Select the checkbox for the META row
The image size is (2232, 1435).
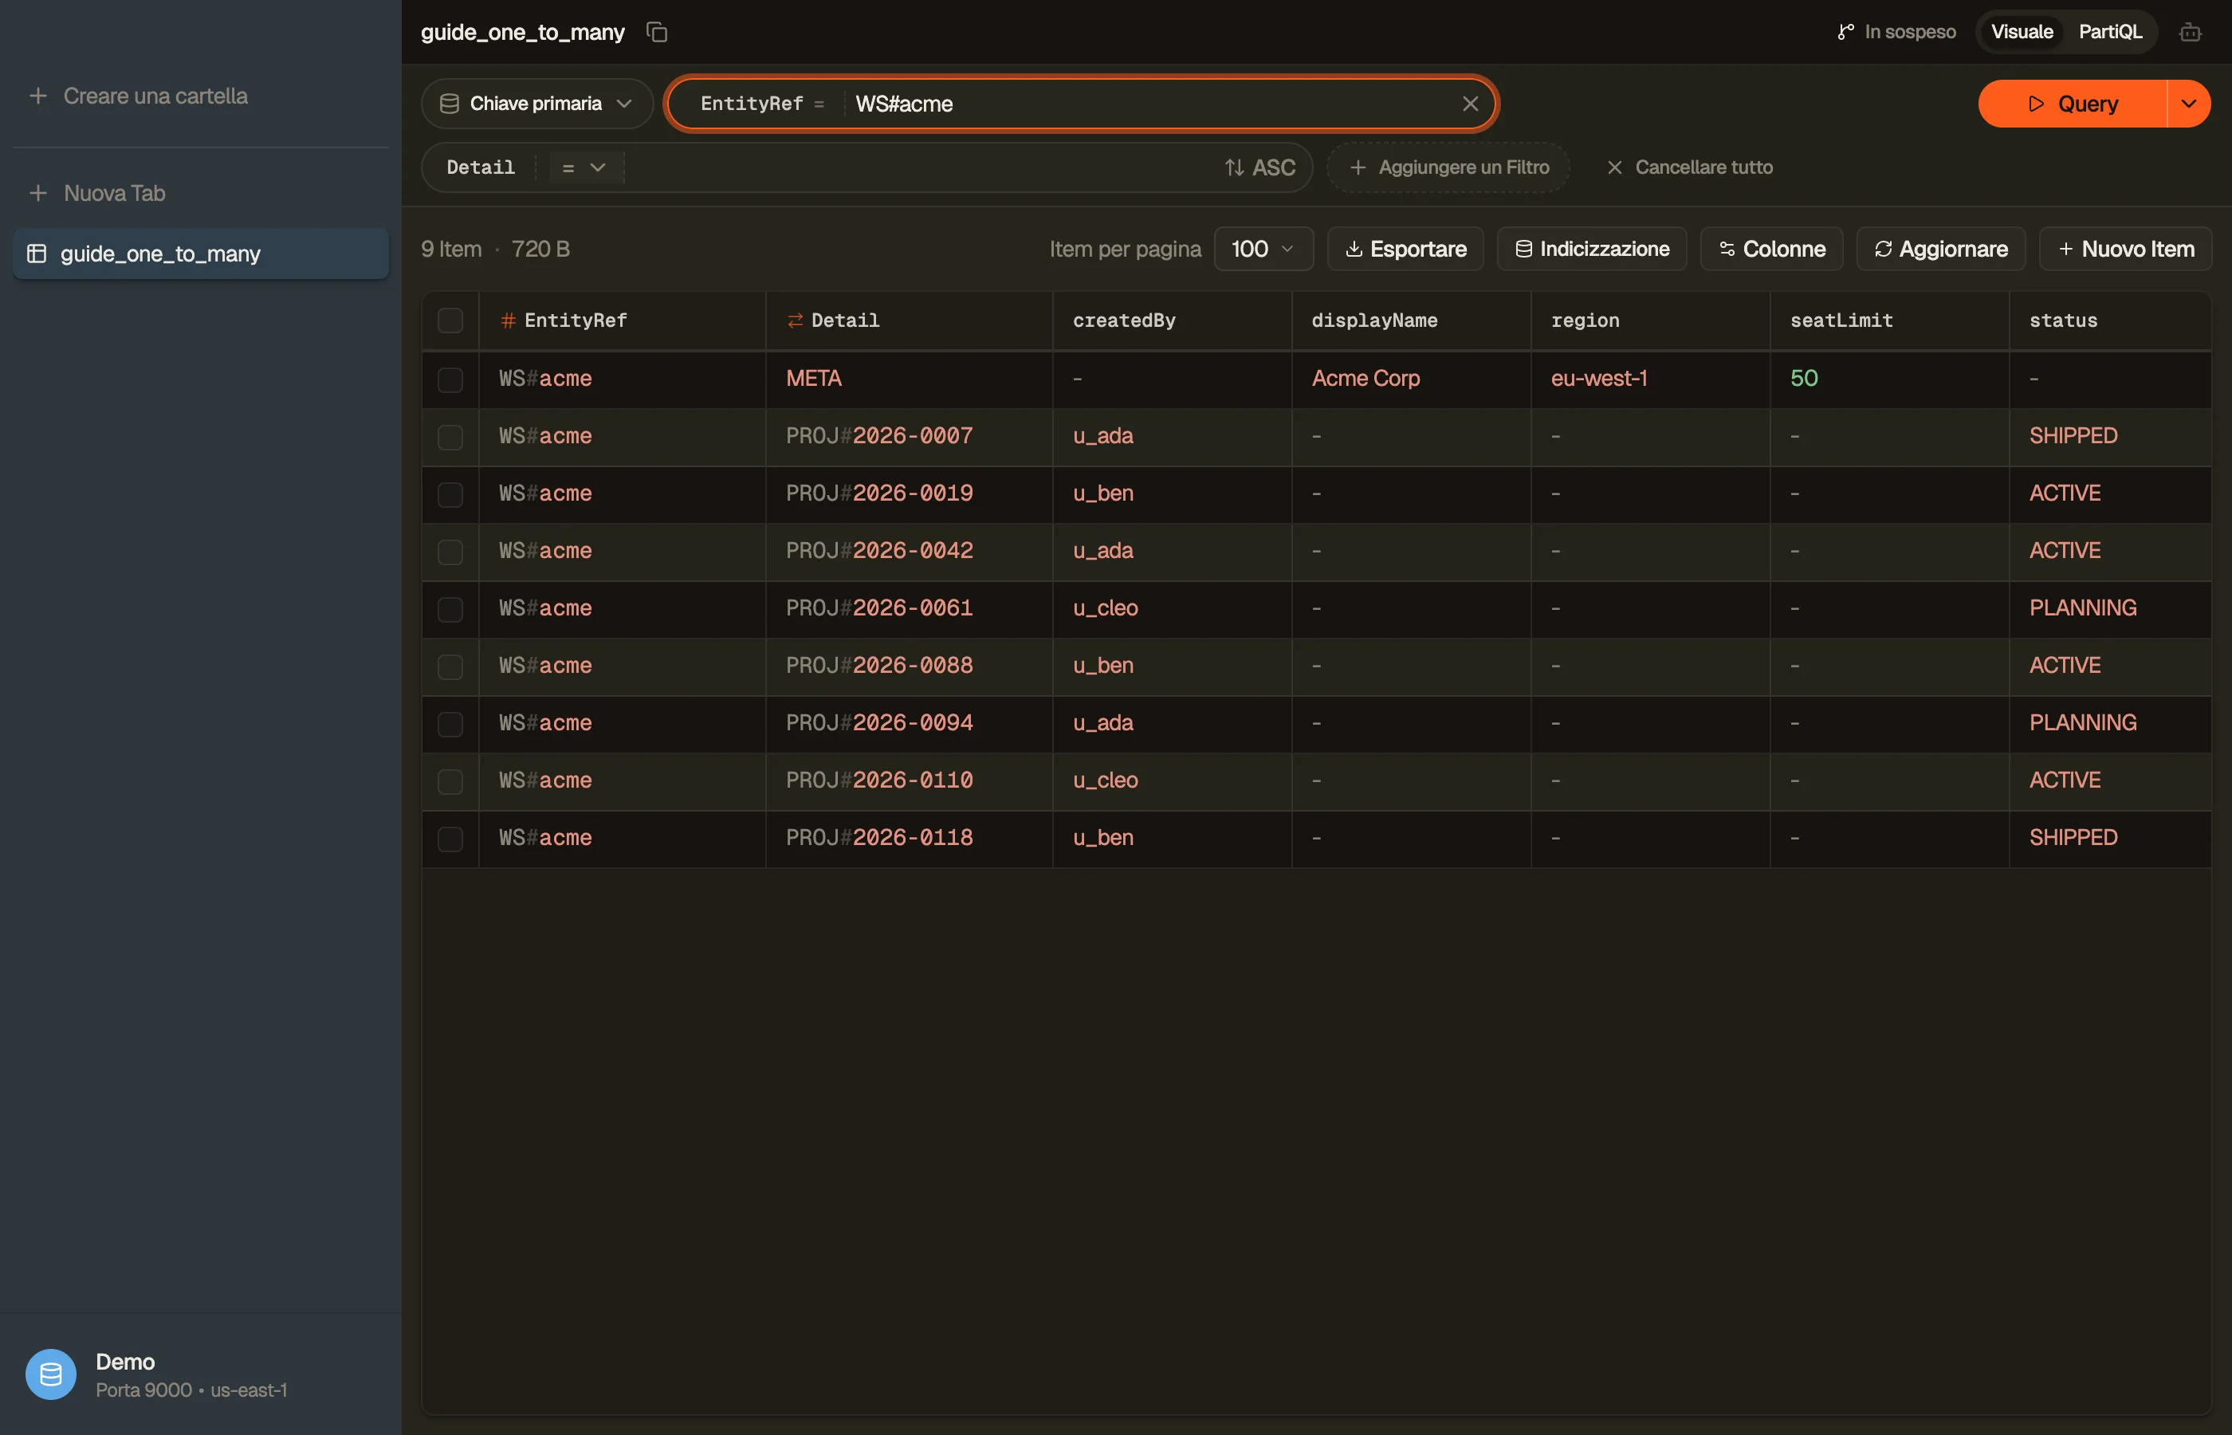pyautogui.click(x=450, y=379)
